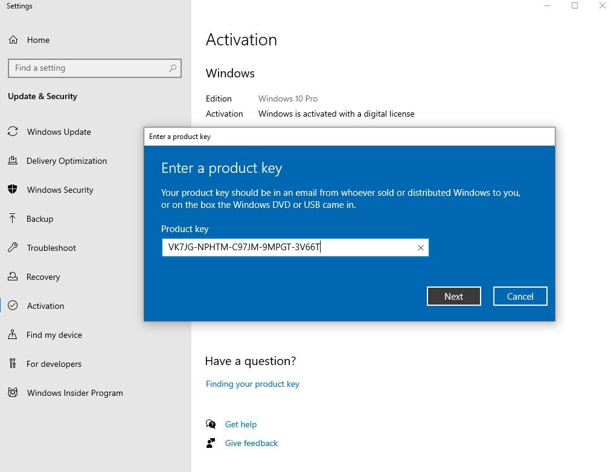This screenshot has width=611, height=472.
Task: Open Windows Update from the sidebar
Action: [x=13, y=132]
